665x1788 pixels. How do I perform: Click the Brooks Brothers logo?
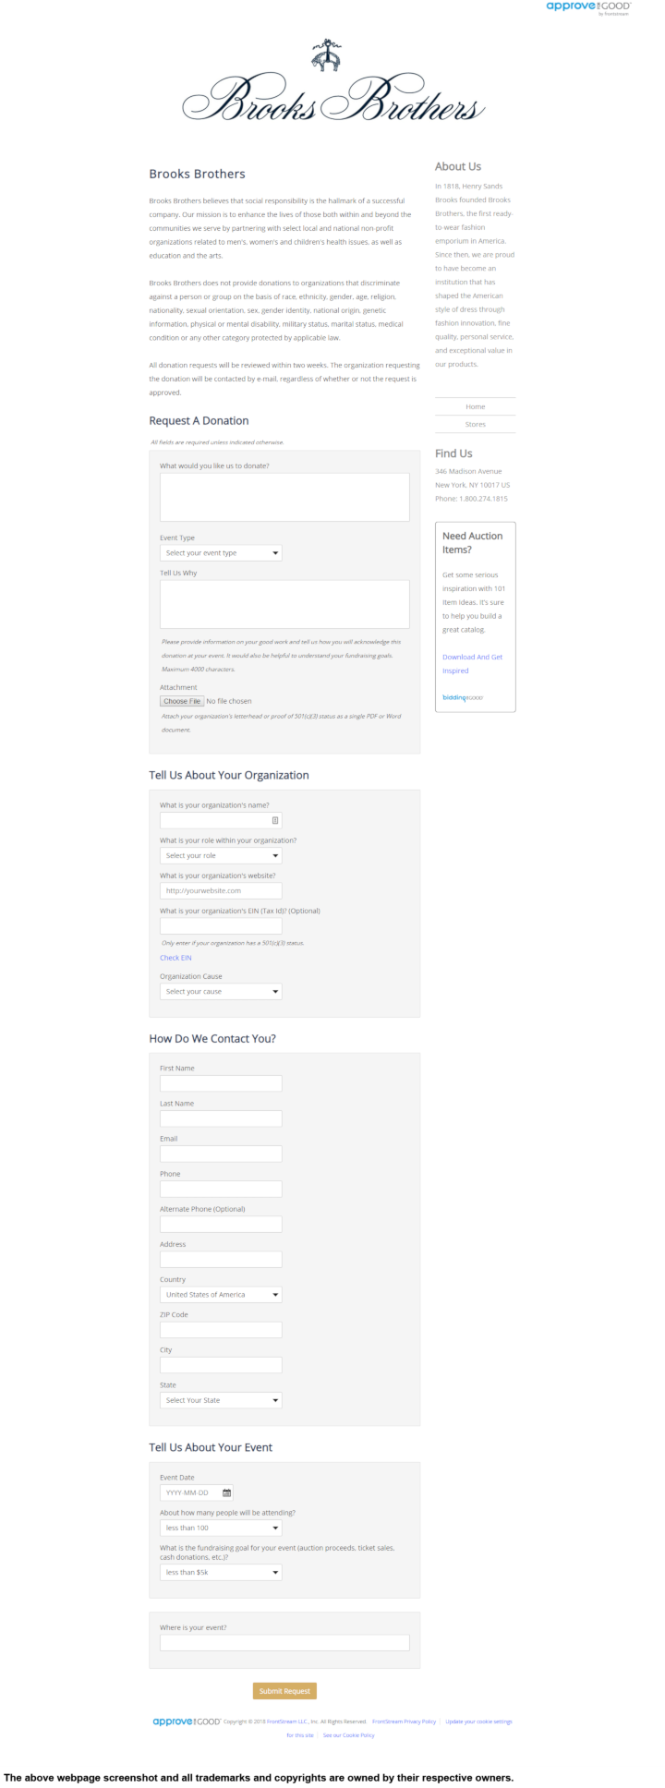point(332,88)
